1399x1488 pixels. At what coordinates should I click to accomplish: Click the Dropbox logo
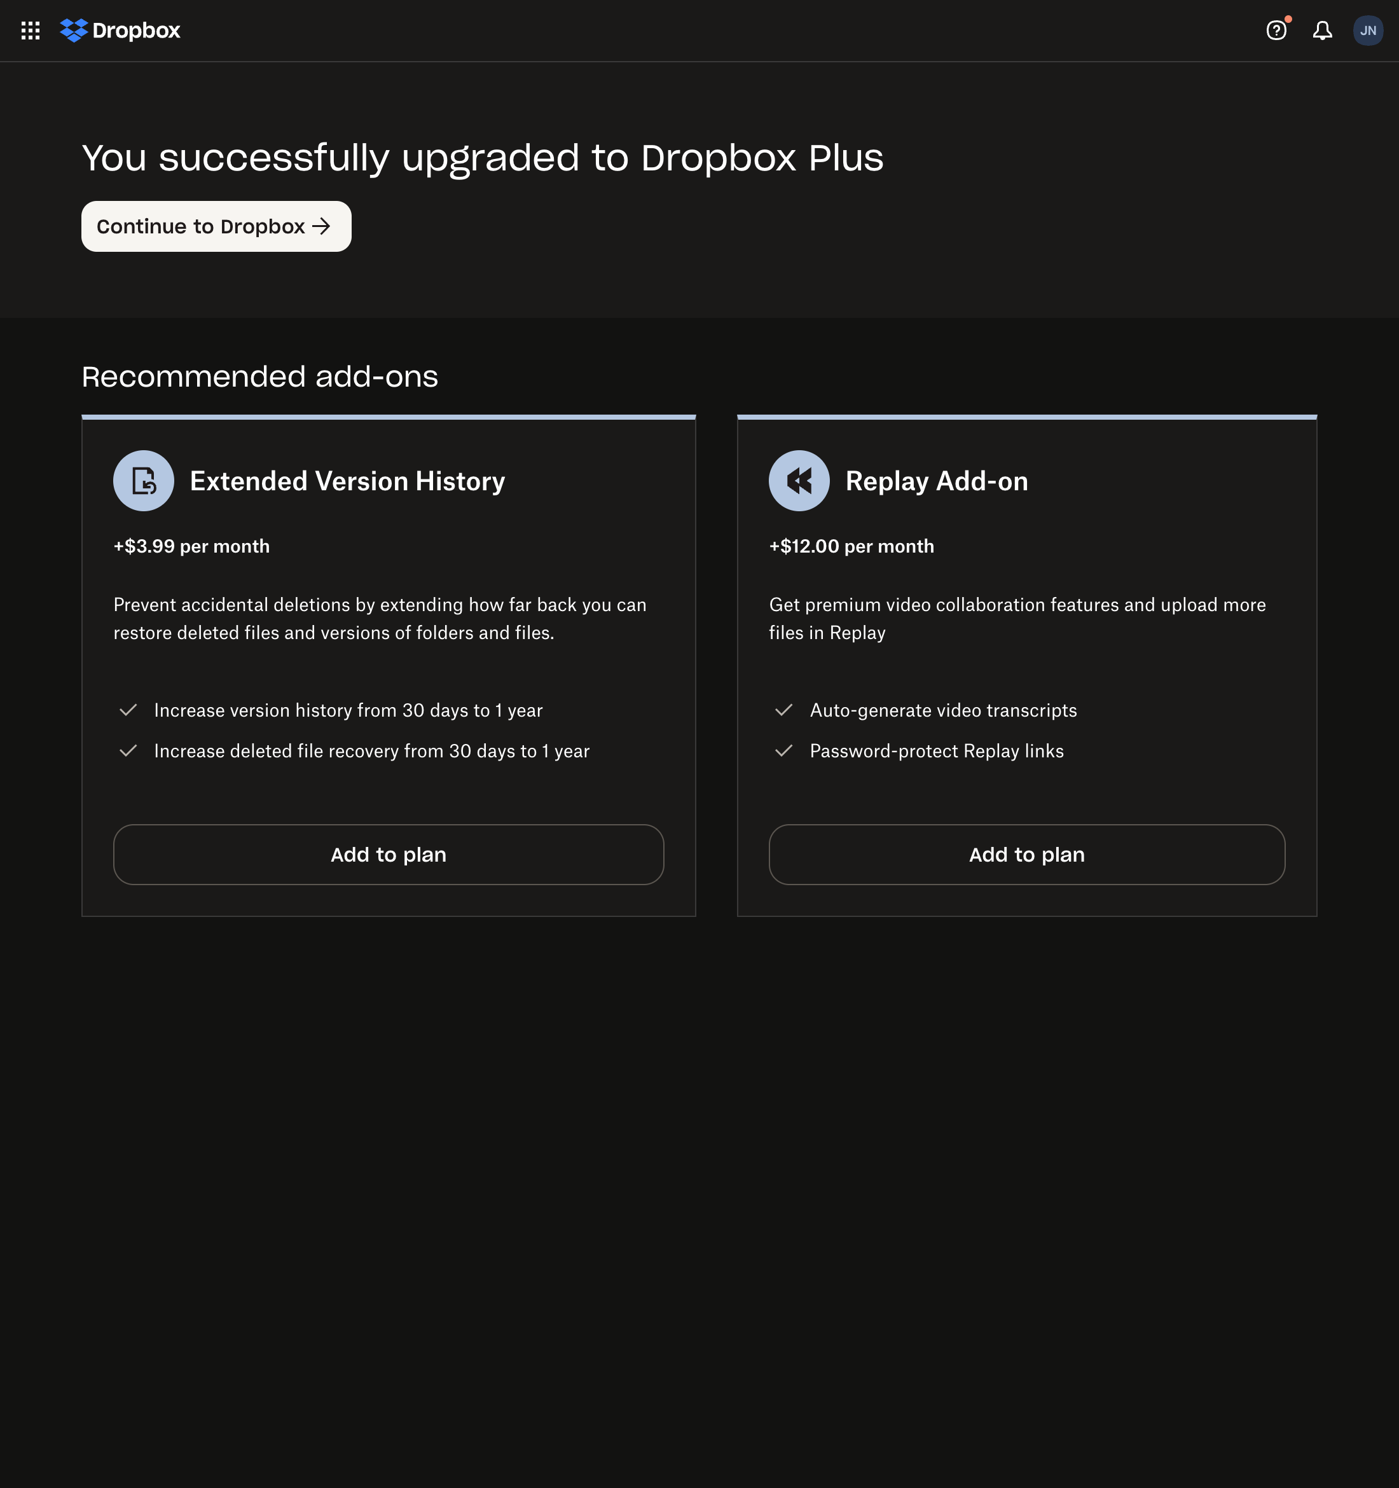(120, 30)
